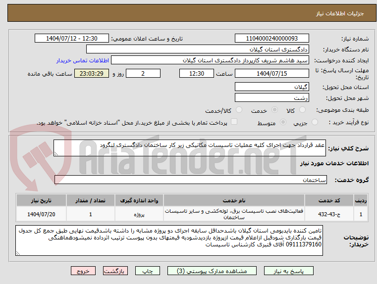
Task: Select the خدمت radio button
Action: click(274, 110)
